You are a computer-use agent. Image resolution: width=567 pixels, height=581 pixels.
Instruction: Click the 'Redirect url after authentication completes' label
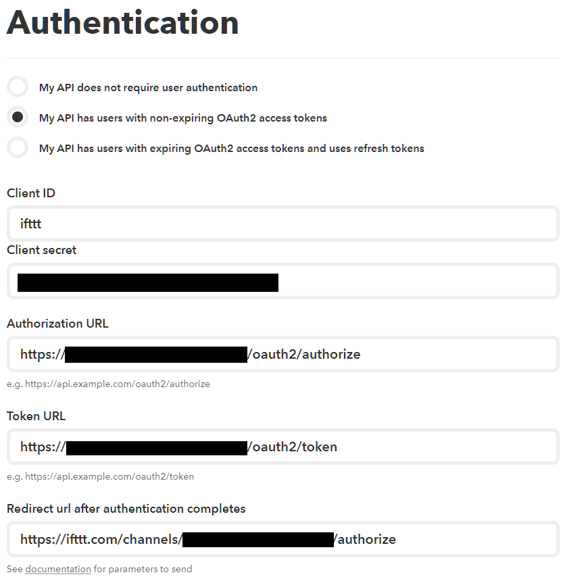[x=126, y=509]
